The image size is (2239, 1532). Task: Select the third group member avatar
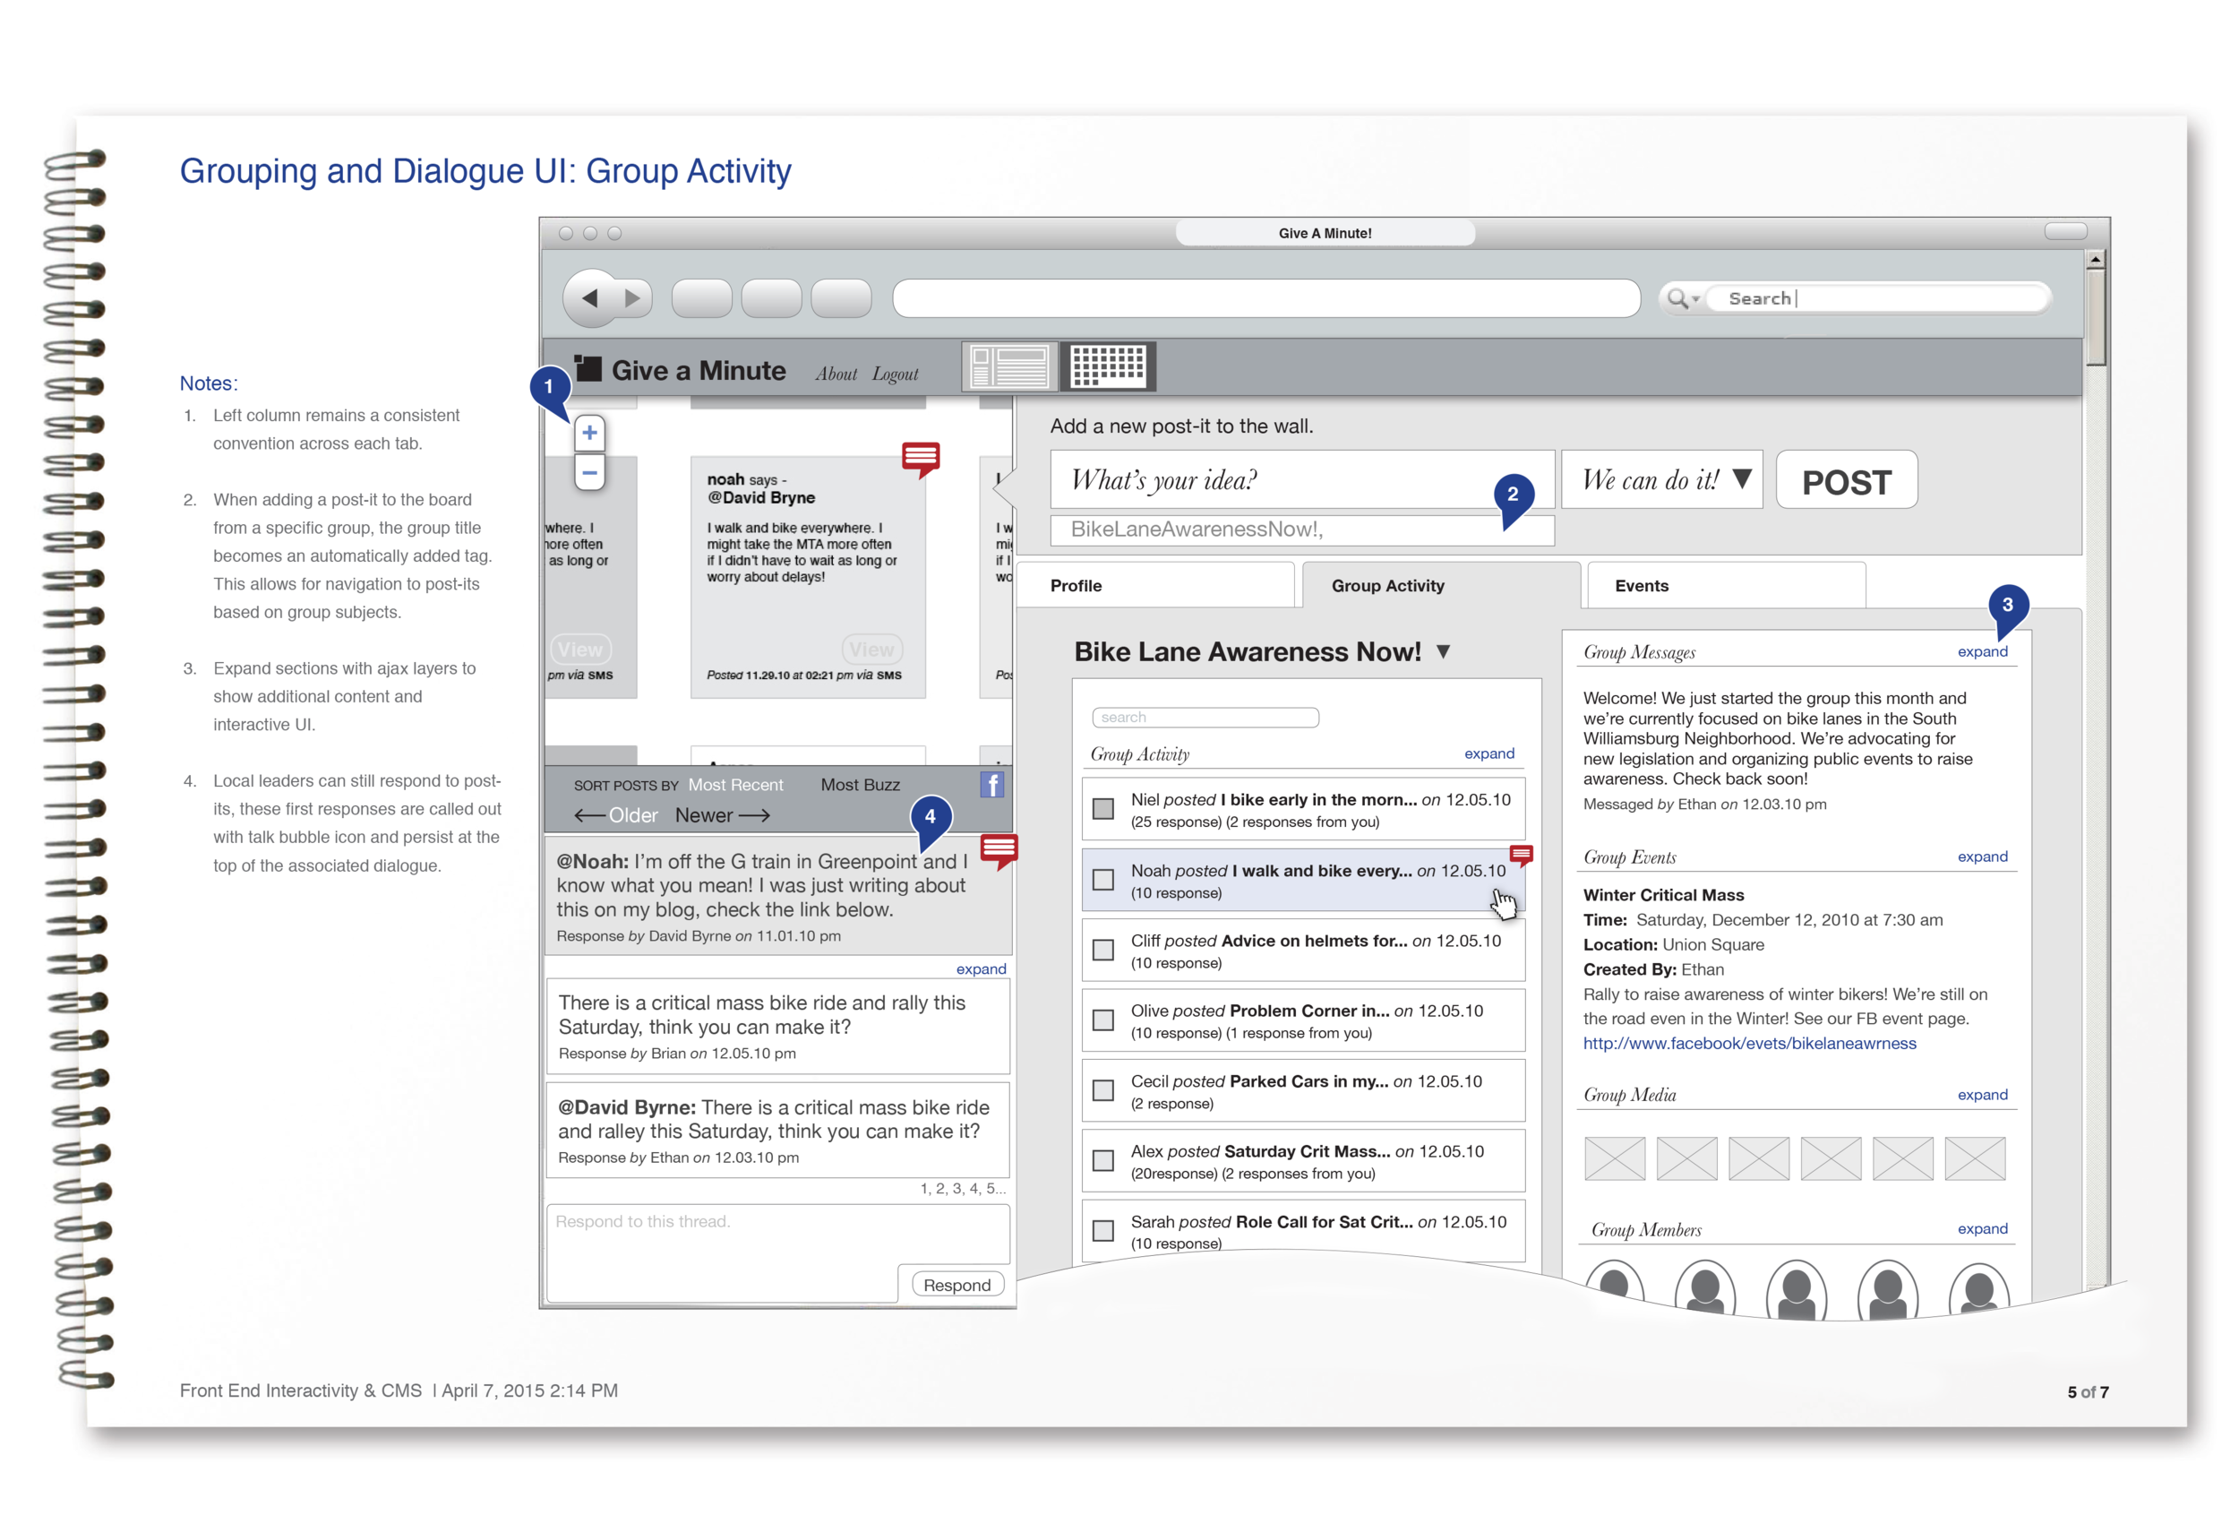pos(1796,1289)
